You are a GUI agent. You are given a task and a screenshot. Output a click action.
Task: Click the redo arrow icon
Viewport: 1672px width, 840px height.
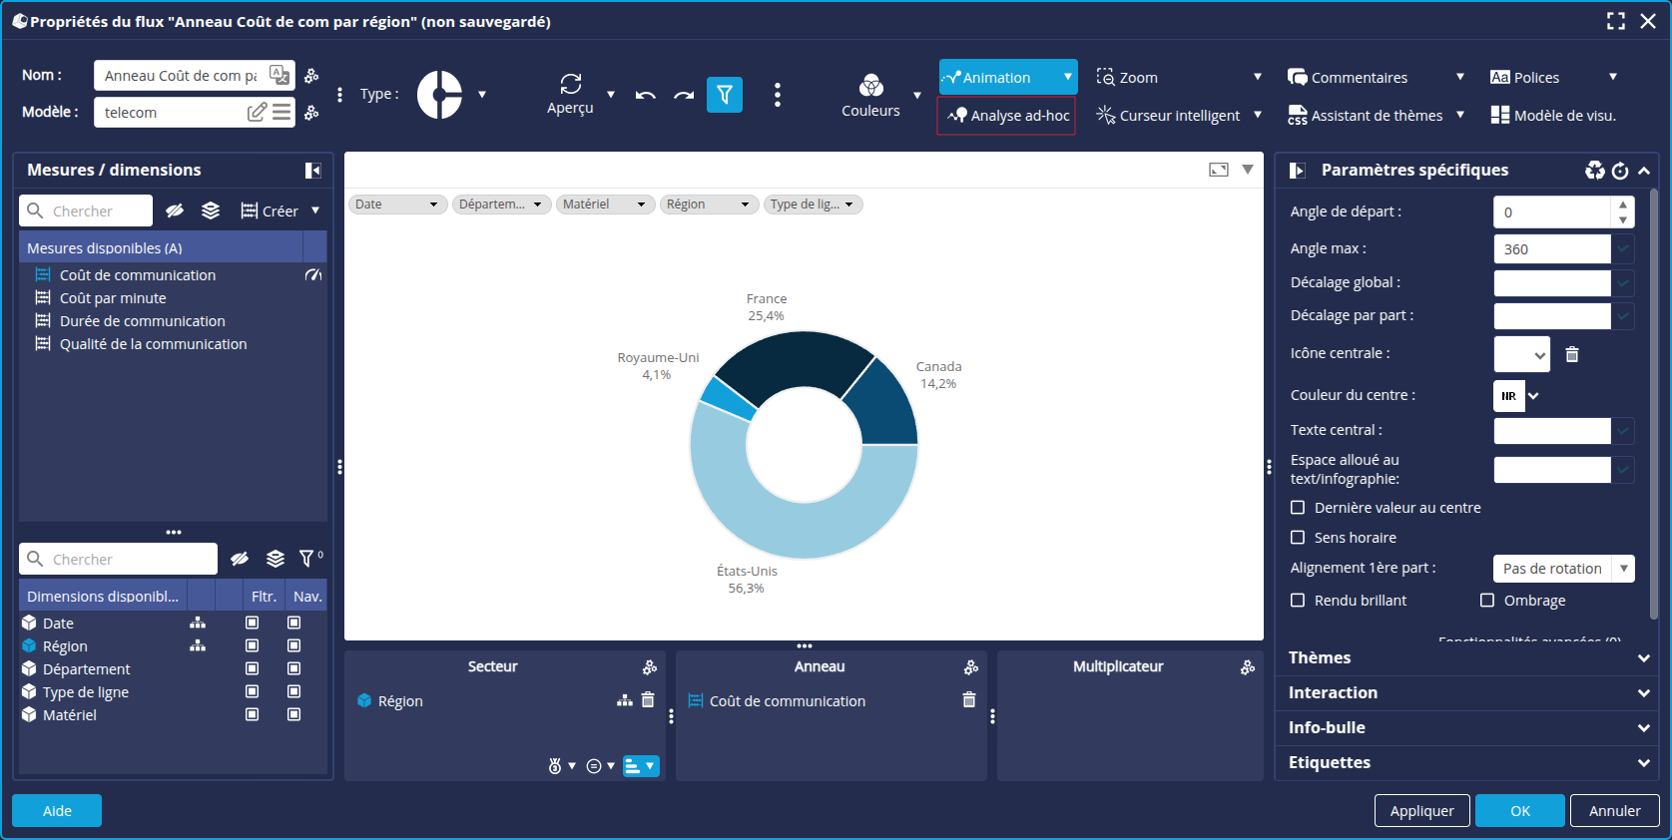(x=684, y=96)
